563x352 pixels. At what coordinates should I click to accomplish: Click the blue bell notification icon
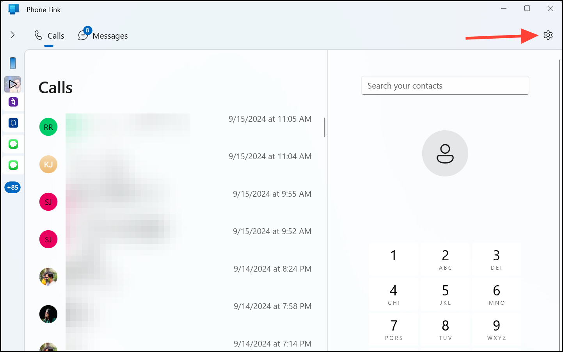(13, 123)
